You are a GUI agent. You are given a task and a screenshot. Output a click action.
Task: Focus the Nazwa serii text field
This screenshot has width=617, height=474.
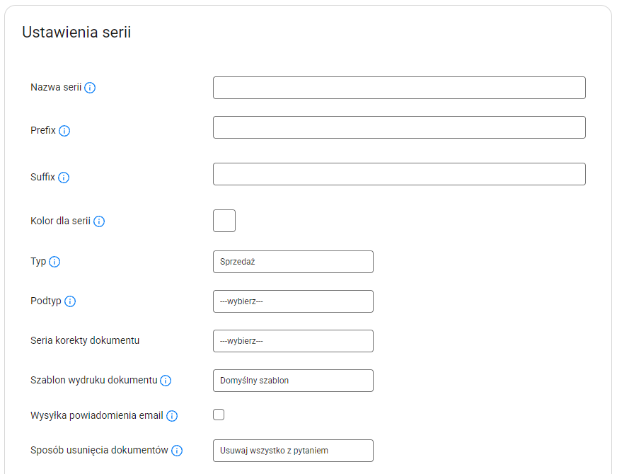point(399,88)
